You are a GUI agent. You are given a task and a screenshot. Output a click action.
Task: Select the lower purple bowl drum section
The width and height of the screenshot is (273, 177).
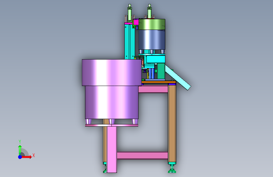point(111,102)
